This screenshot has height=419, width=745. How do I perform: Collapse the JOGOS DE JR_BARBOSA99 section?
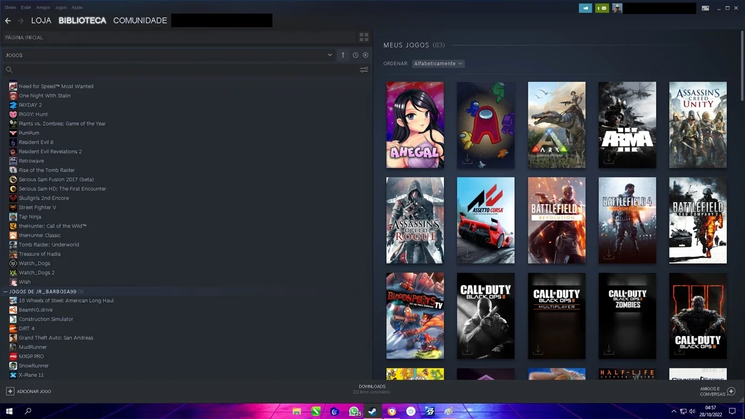[x=5, y=292]
